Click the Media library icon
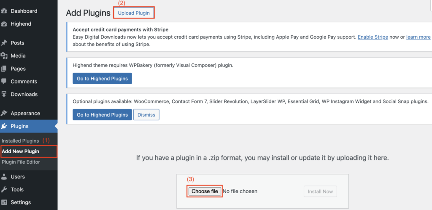This screenshot has height=210, width=432. [4, 56]
